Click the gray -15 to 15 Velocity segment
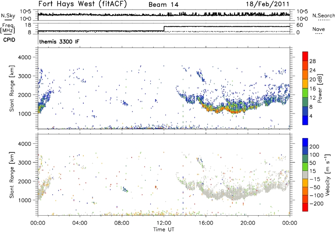 pos(305,175)
